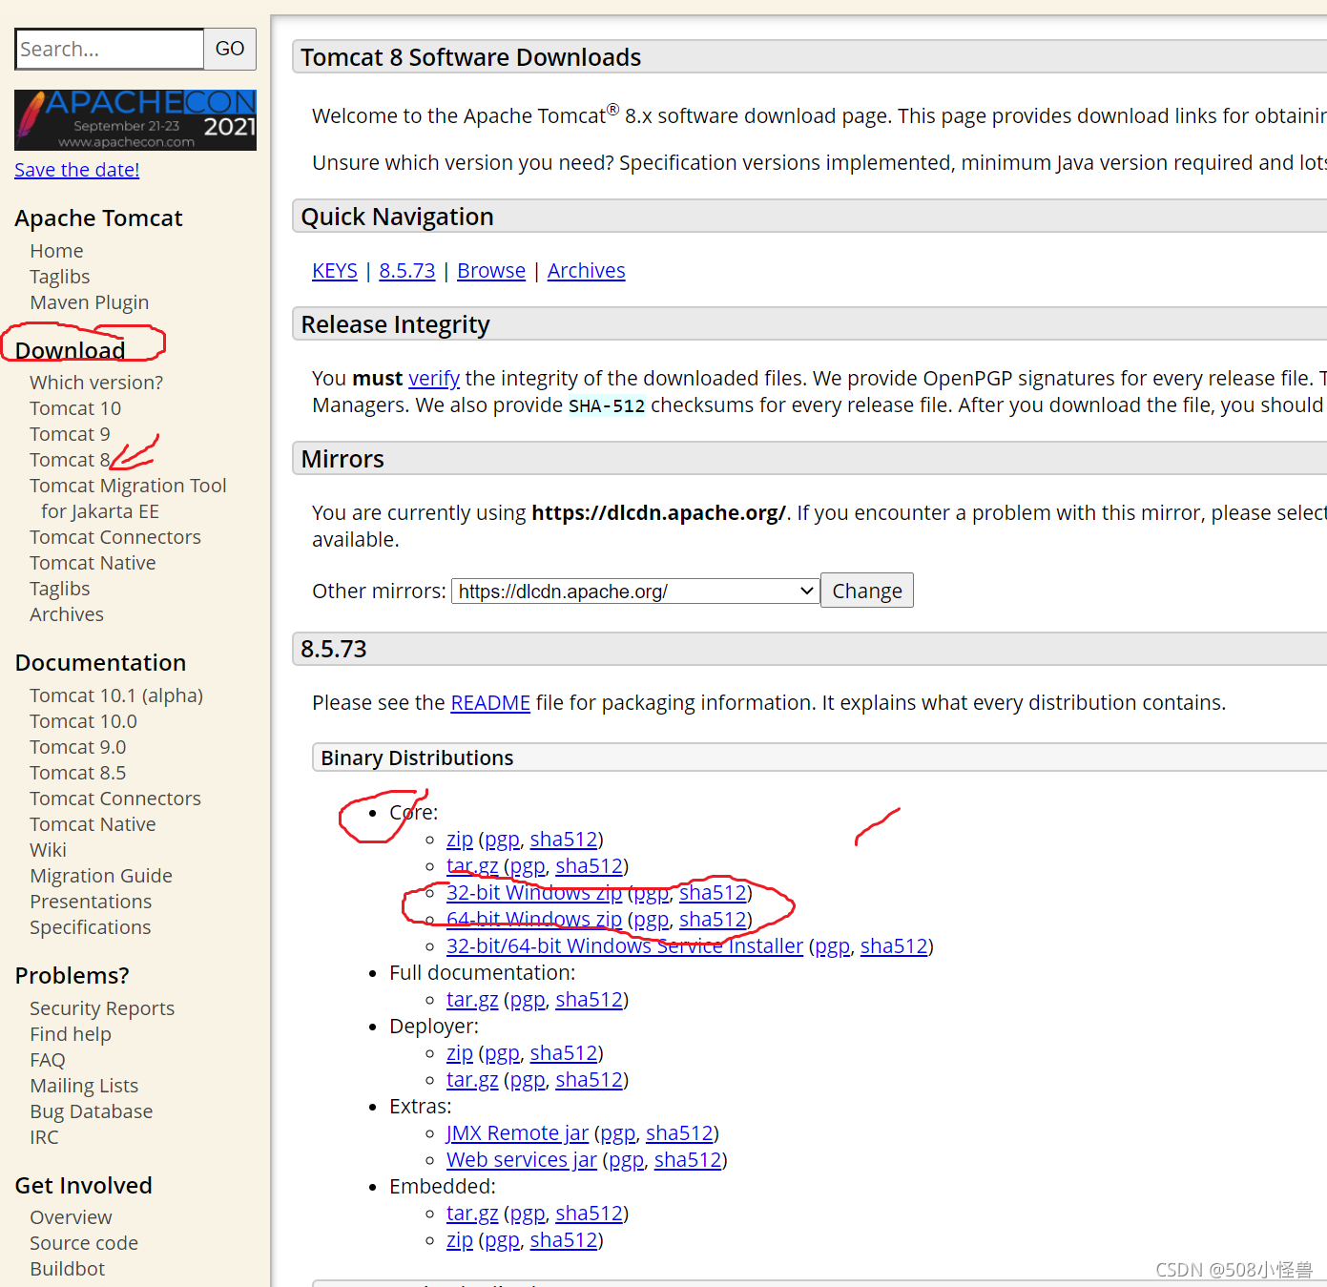Download Core 32-bit Windows zip
The width and height of the screenshot is (1327, 1287).
[x=534, y=893]
